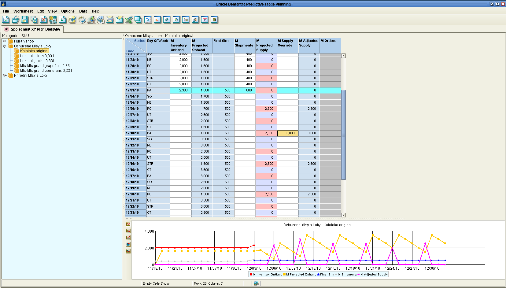Click the 123 recalculation toolbar icon
The image size is (506, 288).
pos(101,20)
